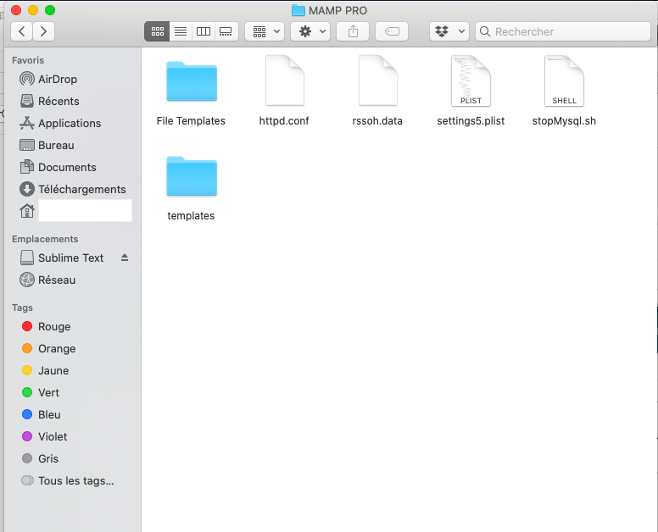Screen dimensions: 658x532
Task: Open Bureau in the sidebar
Action: coord(71,145)
